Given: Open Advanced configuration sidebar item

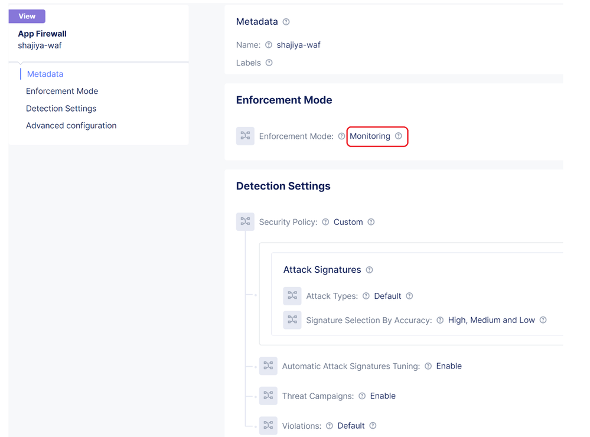Looking at the screenshot, I should point(71,126).
